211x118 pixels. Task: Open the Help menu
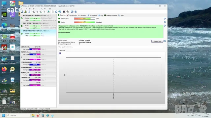[50, 9]
